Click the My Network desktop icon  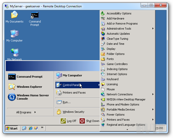(x=15, y=52)
